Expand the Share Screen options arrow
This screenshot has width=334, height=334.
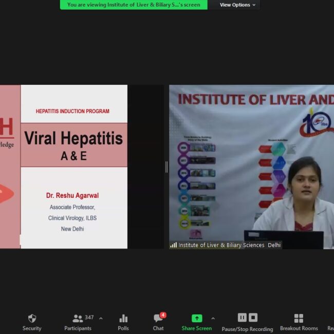click(213, 319)
